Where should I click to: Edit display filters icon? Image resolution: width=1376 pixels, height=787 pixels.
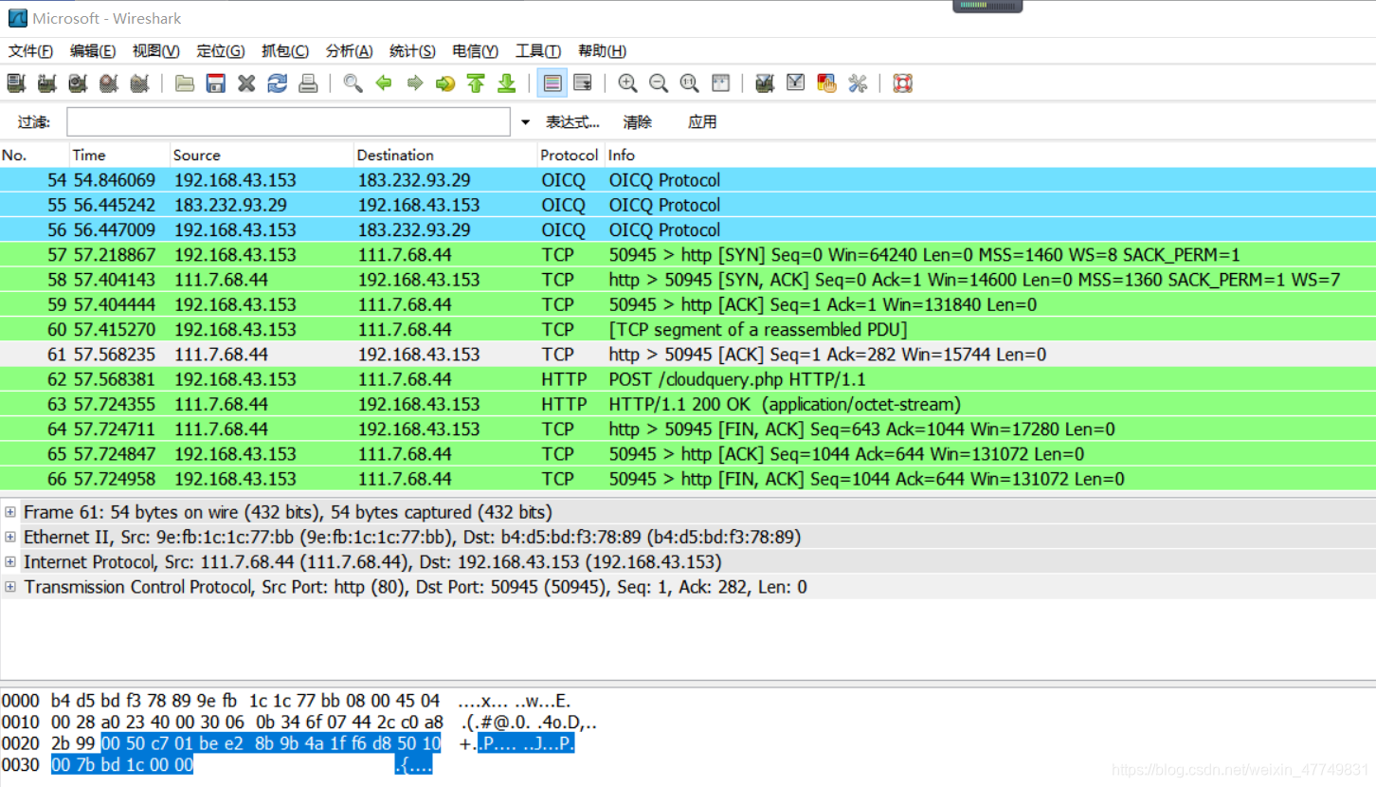point(796,83)
